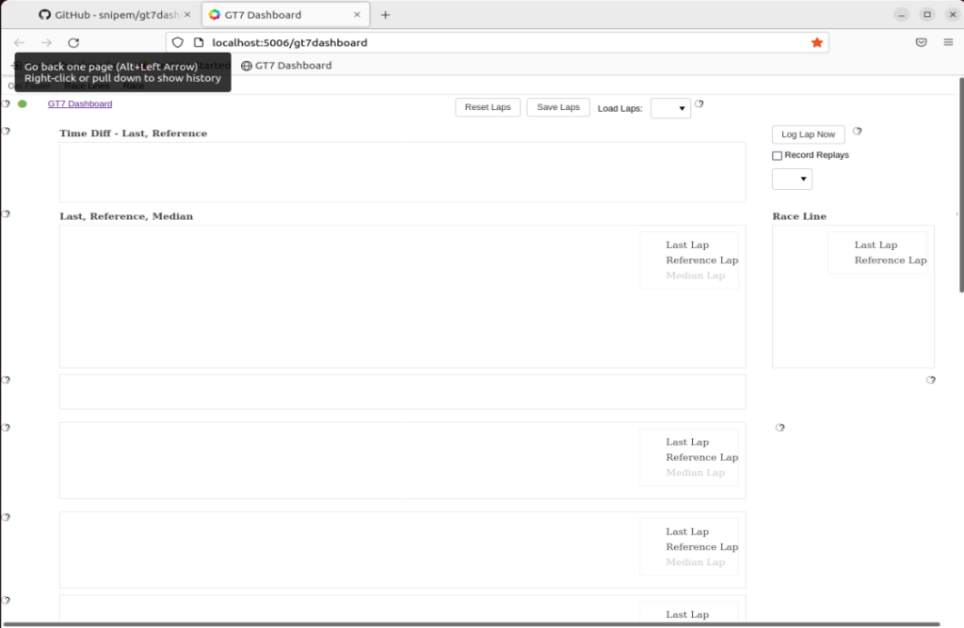The height and width of the screenshot is (628, 964).
Task: Enable the Record Replays checkbox
Action: coord(777,155)
